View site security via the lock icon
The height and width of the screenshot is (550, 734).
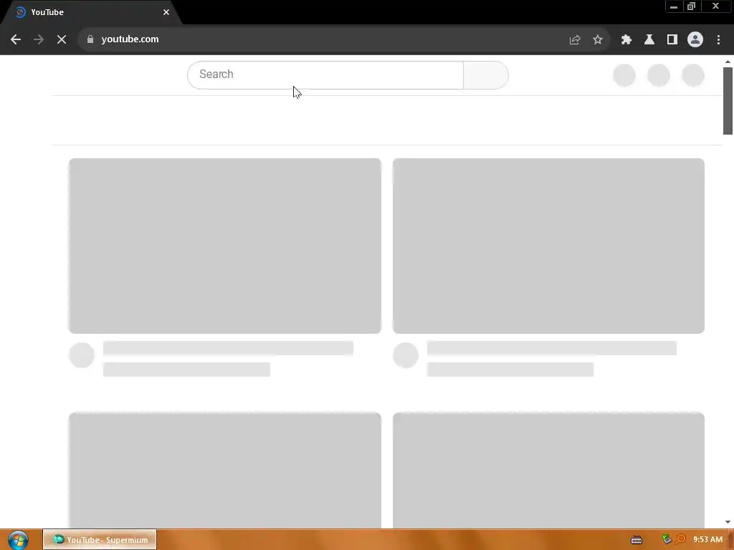coord(90,39)
